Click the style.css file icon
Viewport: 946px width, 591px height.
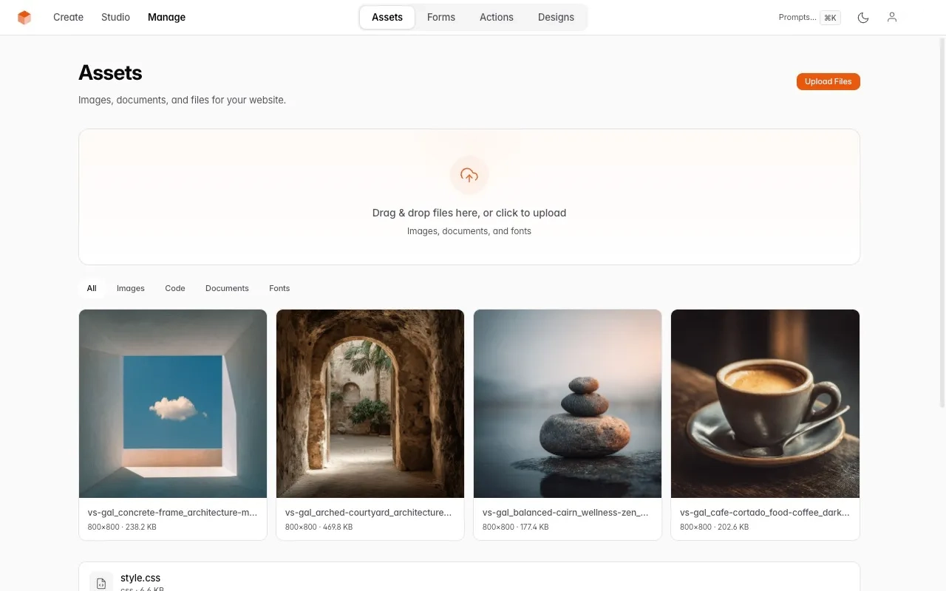pos(101,581)
